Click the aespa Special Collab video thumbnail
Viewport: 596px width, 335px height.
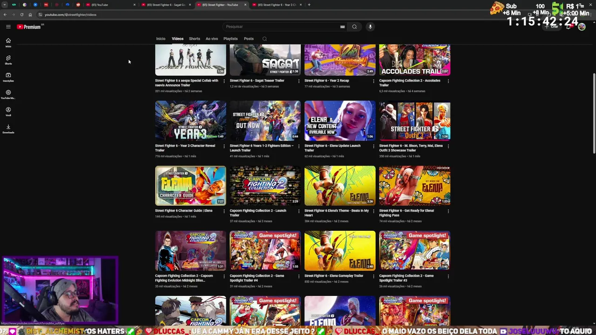pyautogui.click(x=190, y=60)
